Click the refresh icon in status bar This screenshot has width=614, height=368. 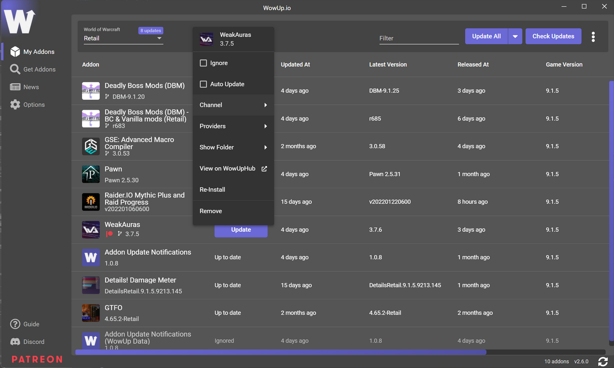pos(602,361)
